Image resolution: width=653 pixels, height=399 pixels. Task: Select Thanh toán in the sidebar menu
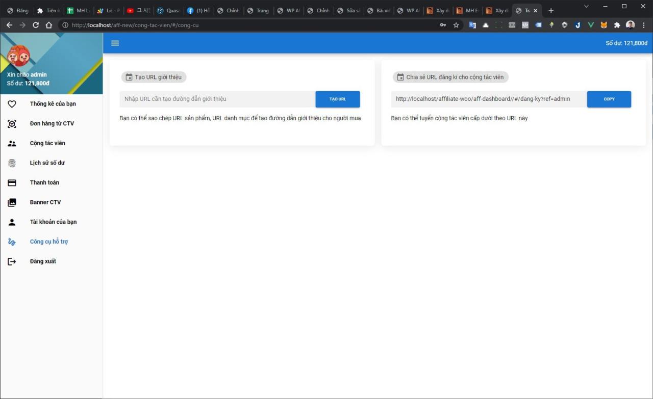click(x=44, y=182)
